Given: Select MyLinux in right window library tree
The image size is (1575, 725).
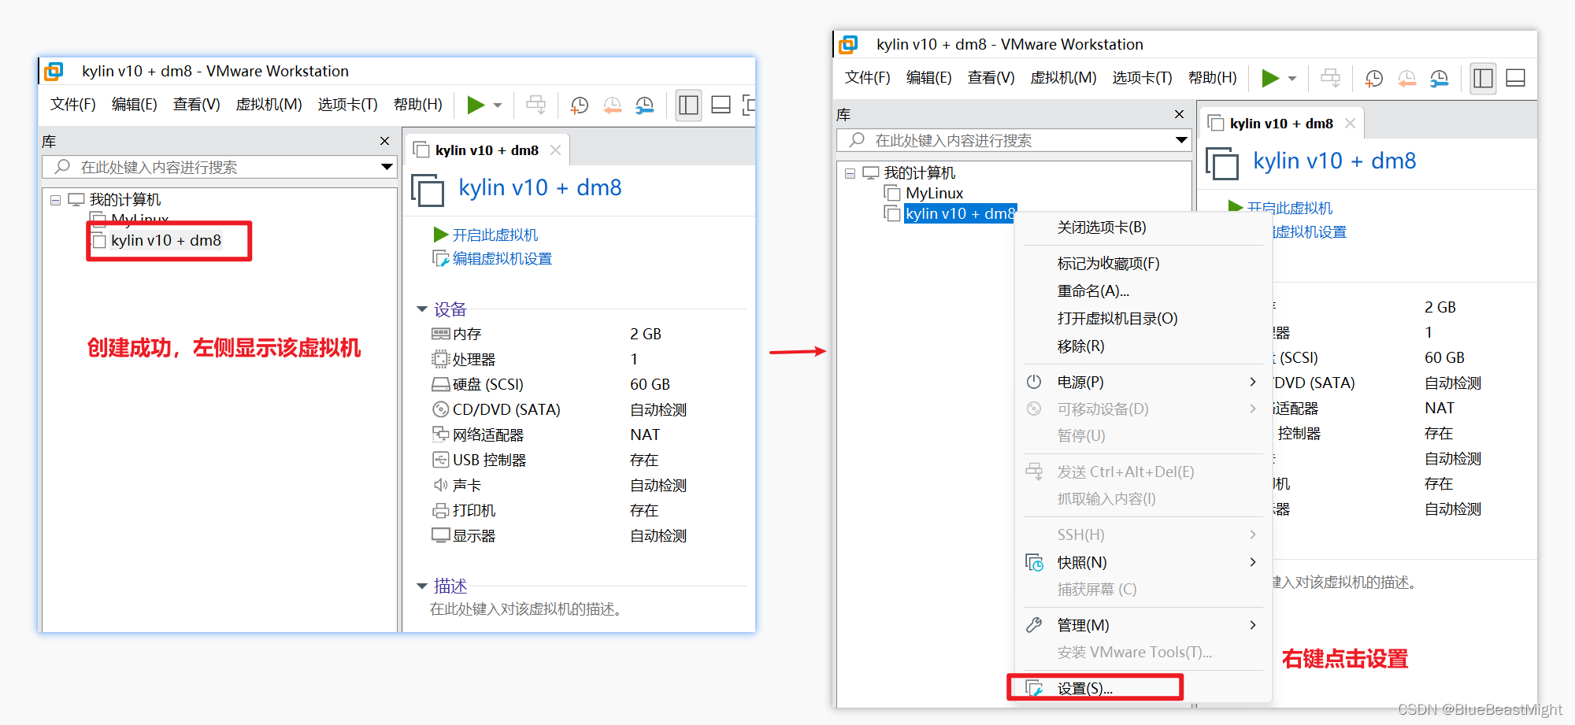Looking at the screenshot, I should [x=934, y=194].
